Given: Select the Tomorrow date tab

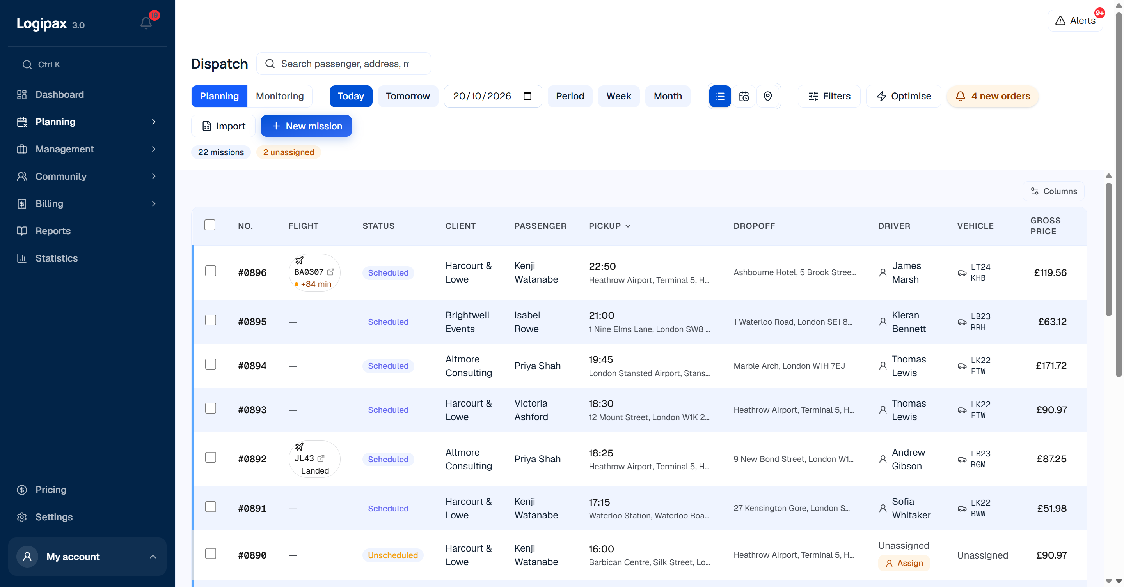Looking at the screenshot, I should 408,96.
